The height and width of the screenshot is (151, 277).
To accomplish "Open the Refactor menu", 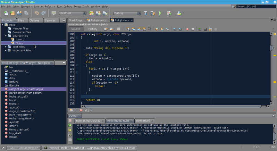I will tap(50, 7).
